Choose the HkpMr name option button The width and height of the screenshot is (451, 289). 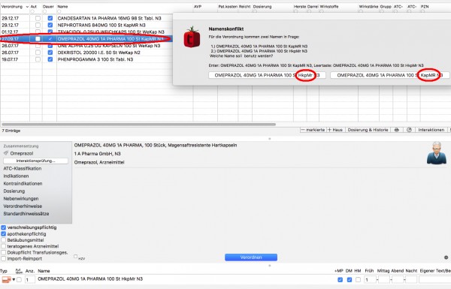(267, 75)
